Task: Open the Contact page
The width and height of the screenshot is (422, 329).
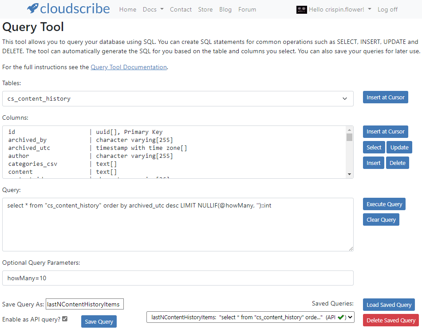Action: (x=181, y=9)
